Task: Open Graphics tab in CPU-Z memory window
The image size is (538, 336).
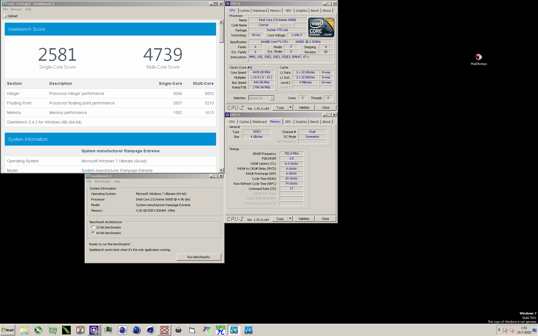Action: click(301, 122)
